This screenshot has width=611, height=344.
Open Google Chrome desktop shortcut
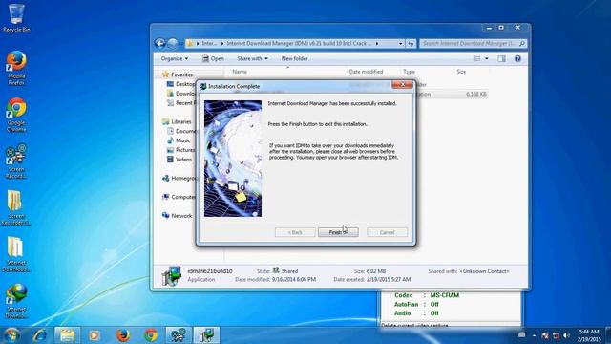[16, 115]
